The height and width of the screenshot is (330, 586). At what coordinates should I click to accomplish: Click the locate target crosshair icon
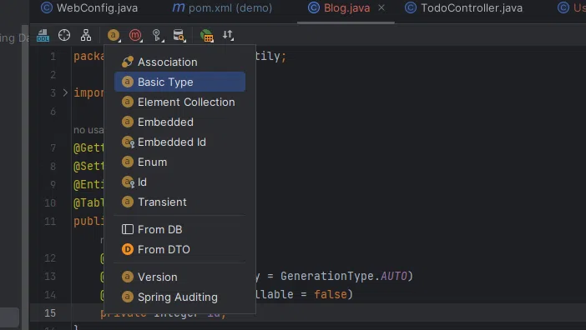click(x=64, y=36)
